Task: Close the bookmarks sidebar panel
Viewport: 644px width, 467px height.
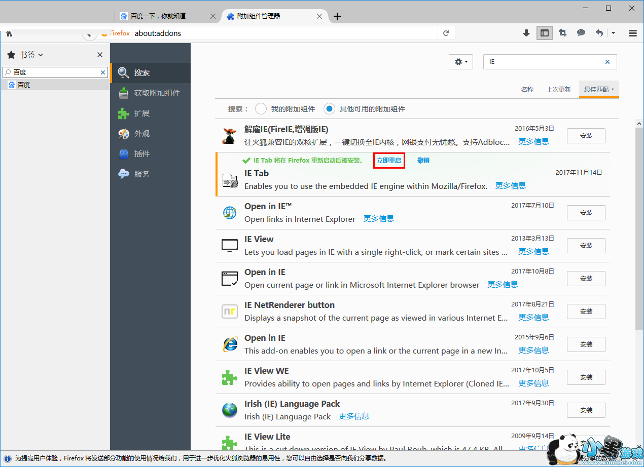Action: point(100,55)
